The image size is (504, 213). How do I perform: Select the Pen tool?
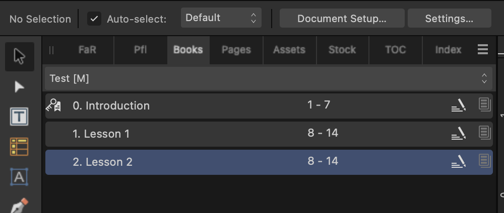(x=19, y=205)
